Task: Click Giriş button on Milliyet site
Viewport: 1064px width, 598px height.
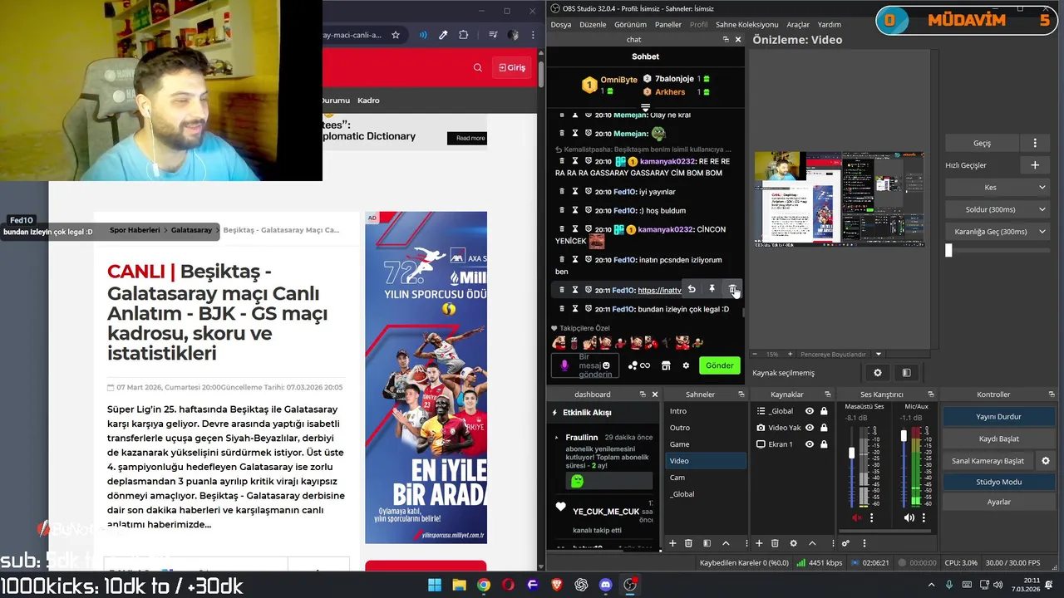Action: click(x=512, y=67)
